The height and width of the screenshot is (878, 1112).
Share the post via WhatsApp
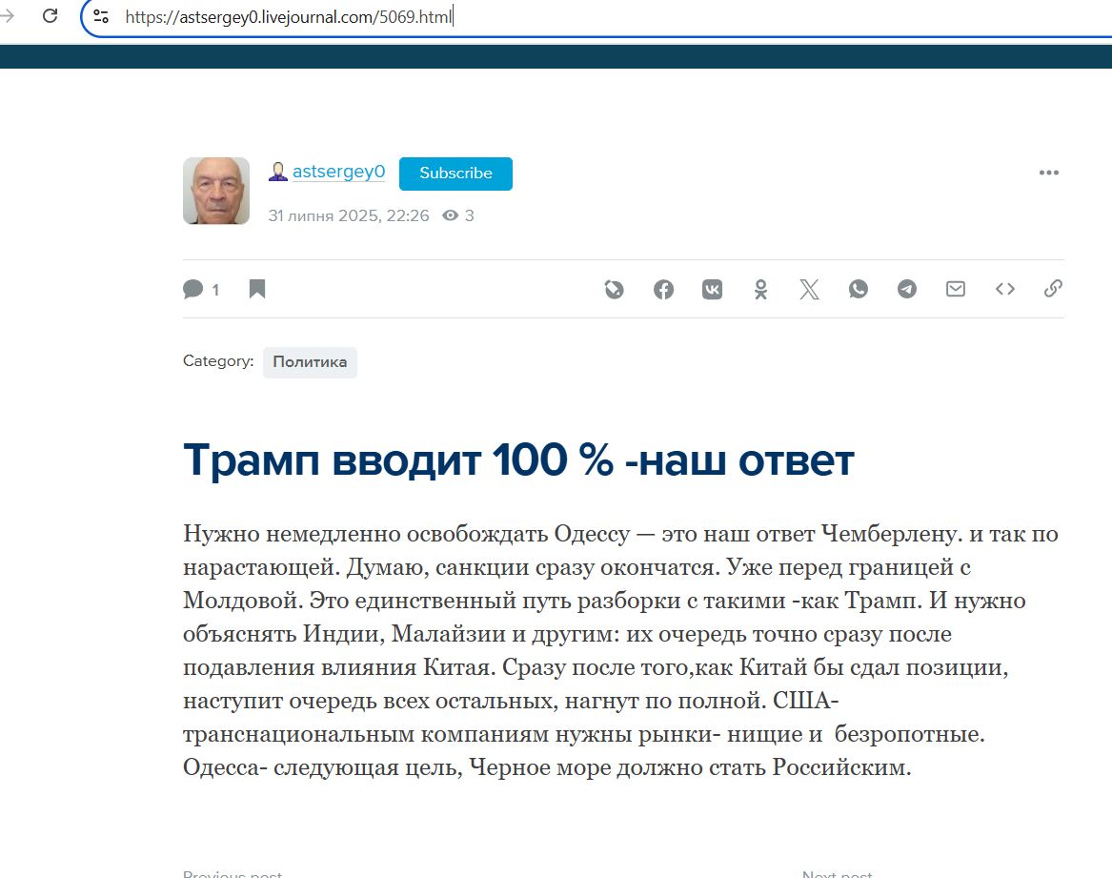(x=859, y=289)
